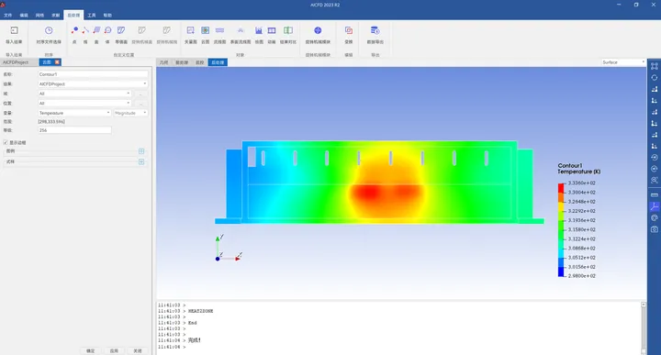Open the Temperature variable dropdown

[74, 113]
